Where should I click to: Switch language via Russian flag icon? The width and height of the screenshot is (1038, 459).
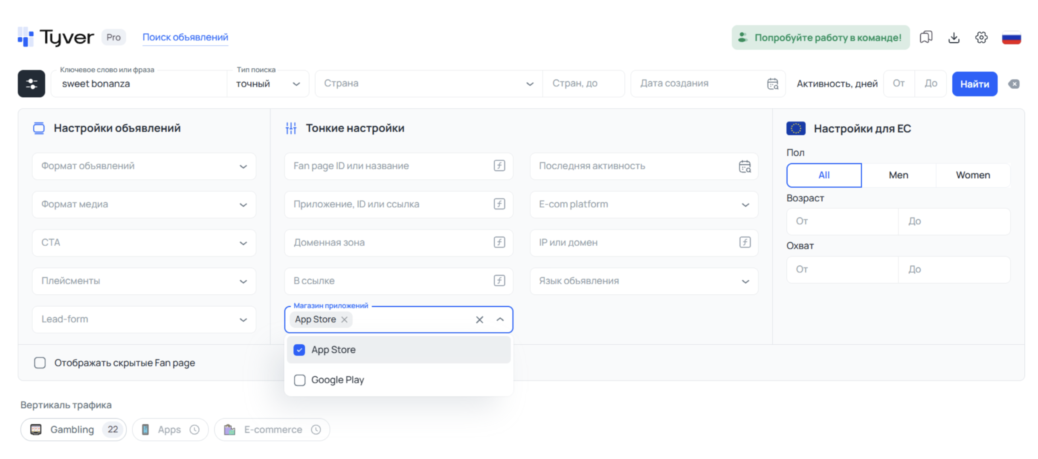(1011, 38)
